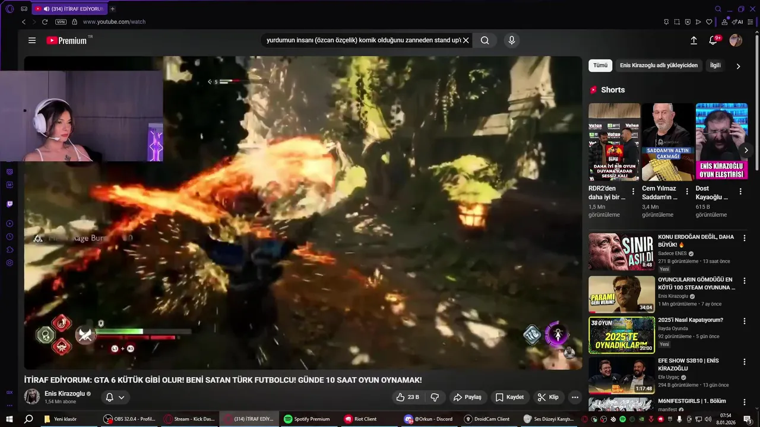
Task: Open options for the RDR2'den Short
Action: tap(634, 192)
